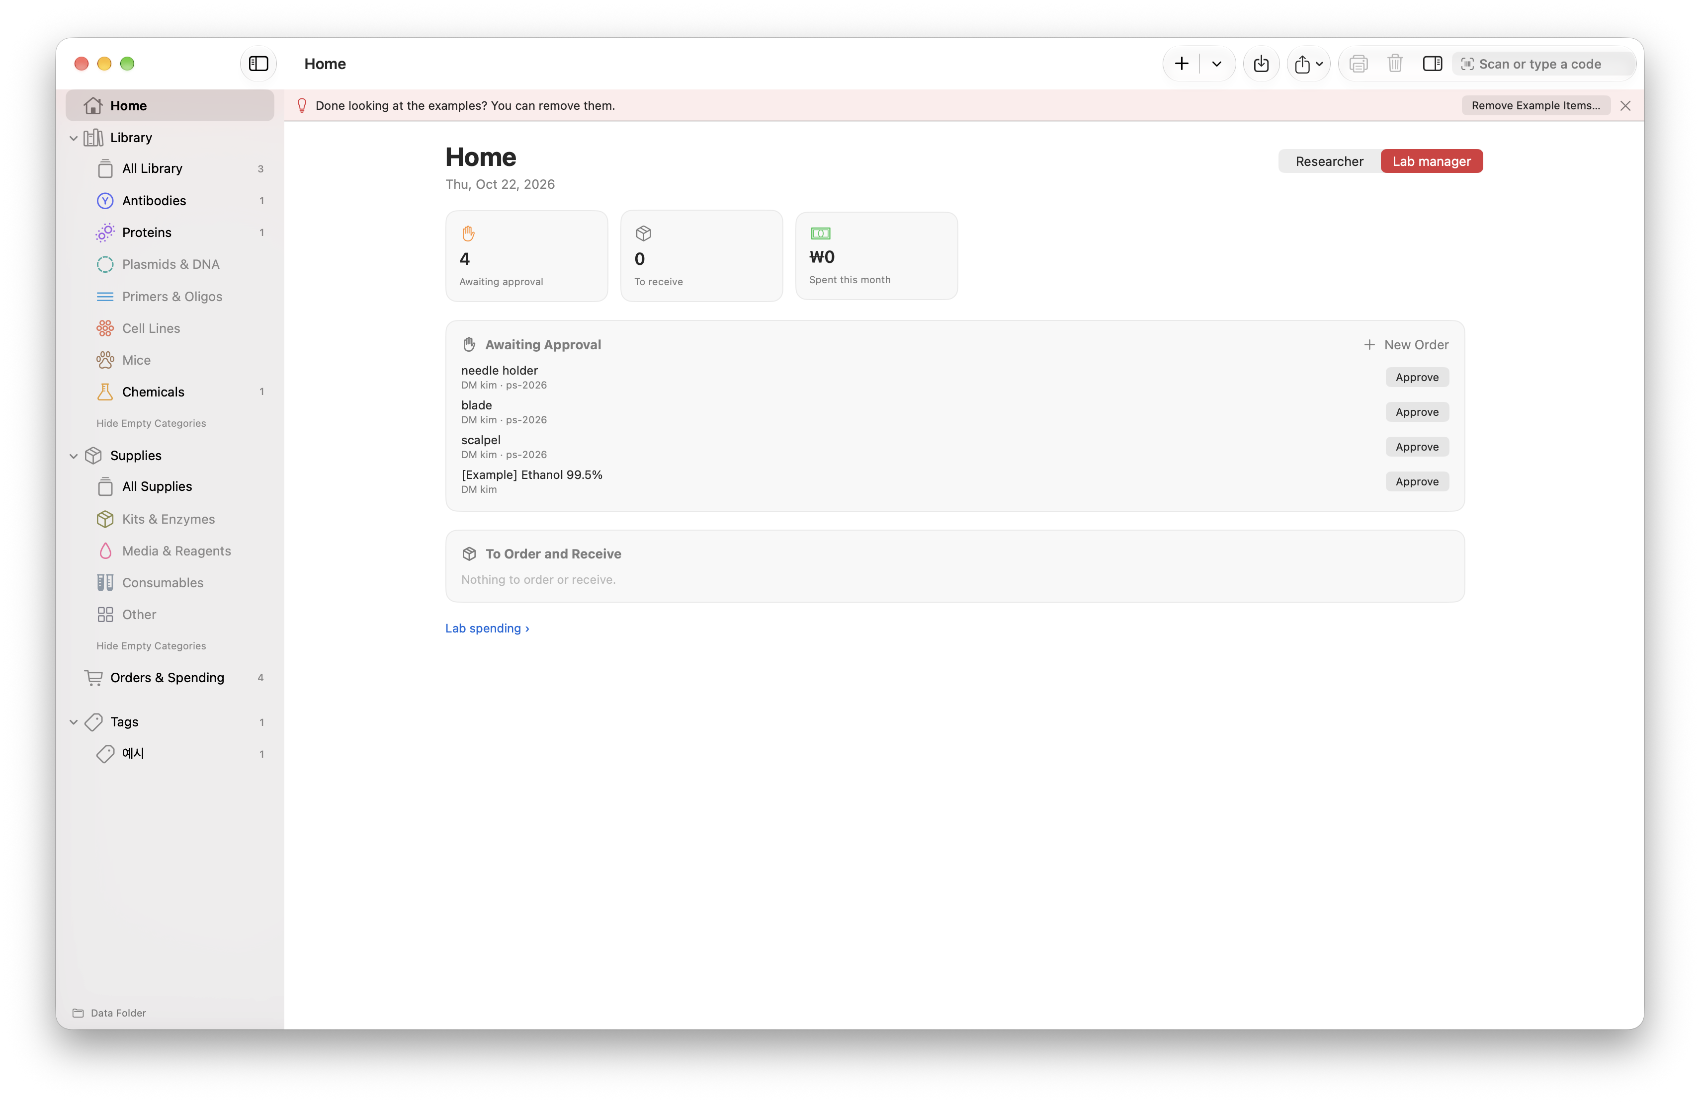Image resolution: width=1700 pixels, height=1103 pixels.
Task: Go to Home in sidebar
Action: point(170,106)
